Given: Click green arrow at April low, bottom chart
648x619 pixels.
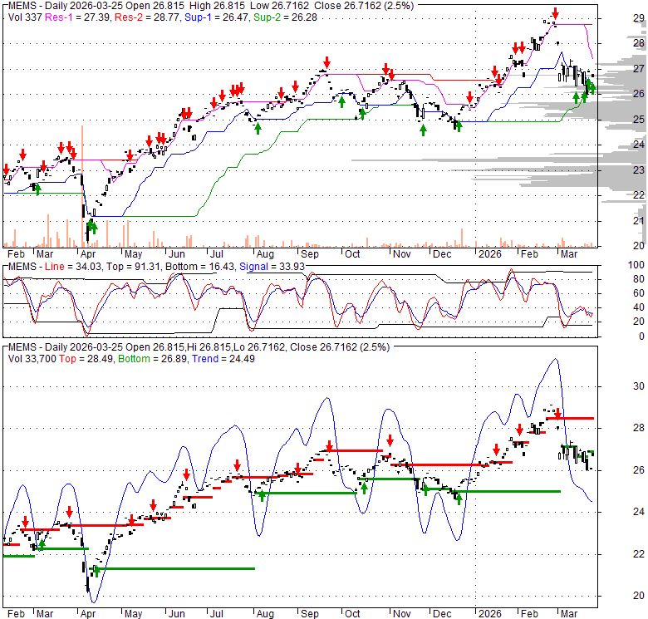Looking at the screenshot, I should (x=96, y=570).
